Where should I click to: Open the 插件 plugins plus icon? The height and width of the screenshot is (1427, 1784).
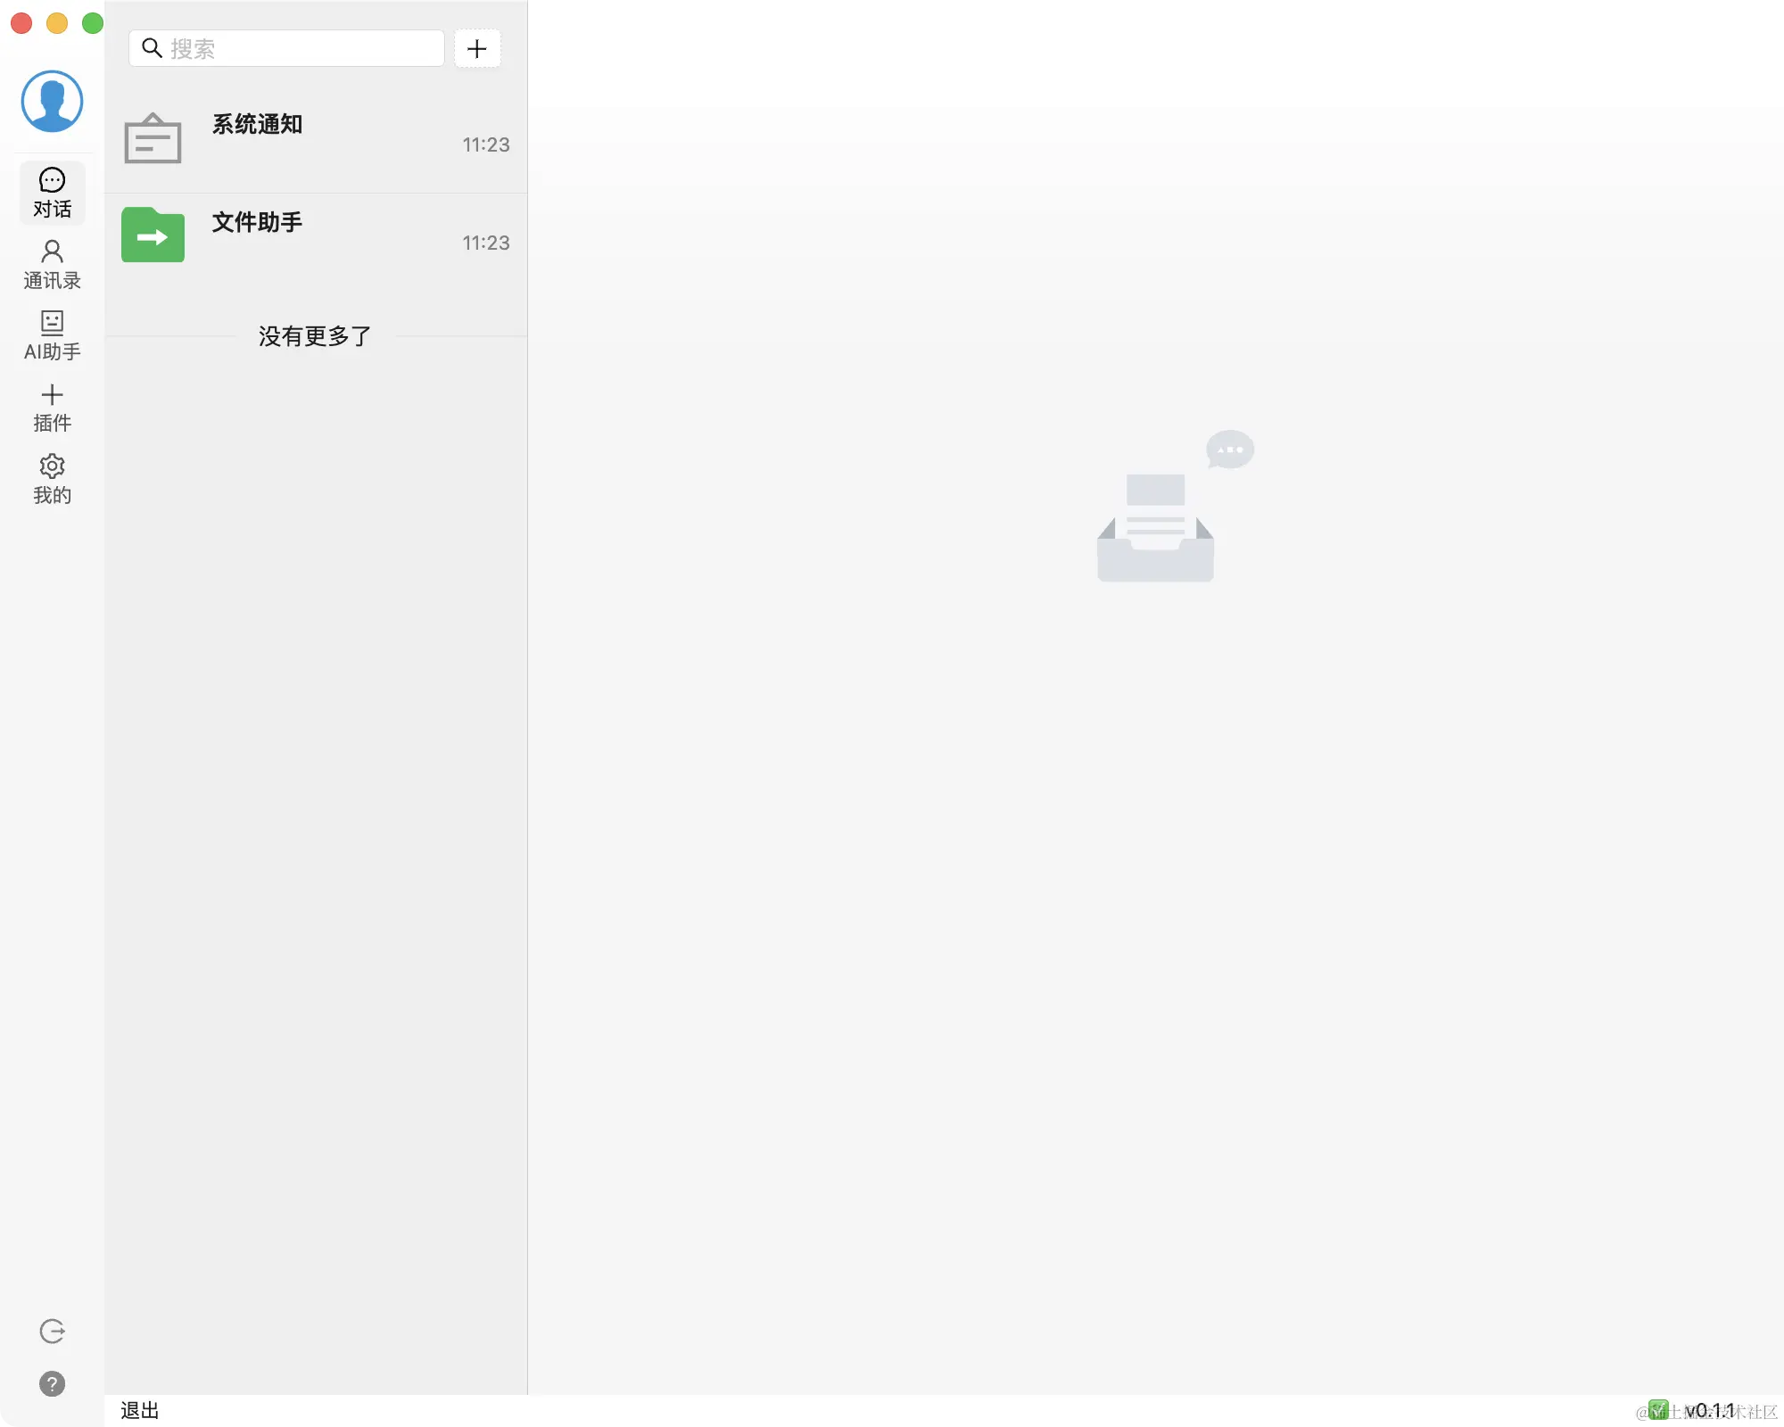pyautogui.click(x=52, y=394)
